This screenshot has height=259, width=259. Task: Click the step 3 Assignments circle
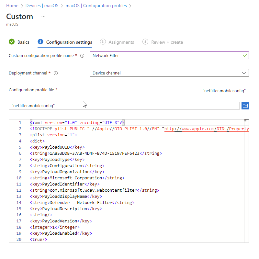pyautogui.click(x=103, y=42)
